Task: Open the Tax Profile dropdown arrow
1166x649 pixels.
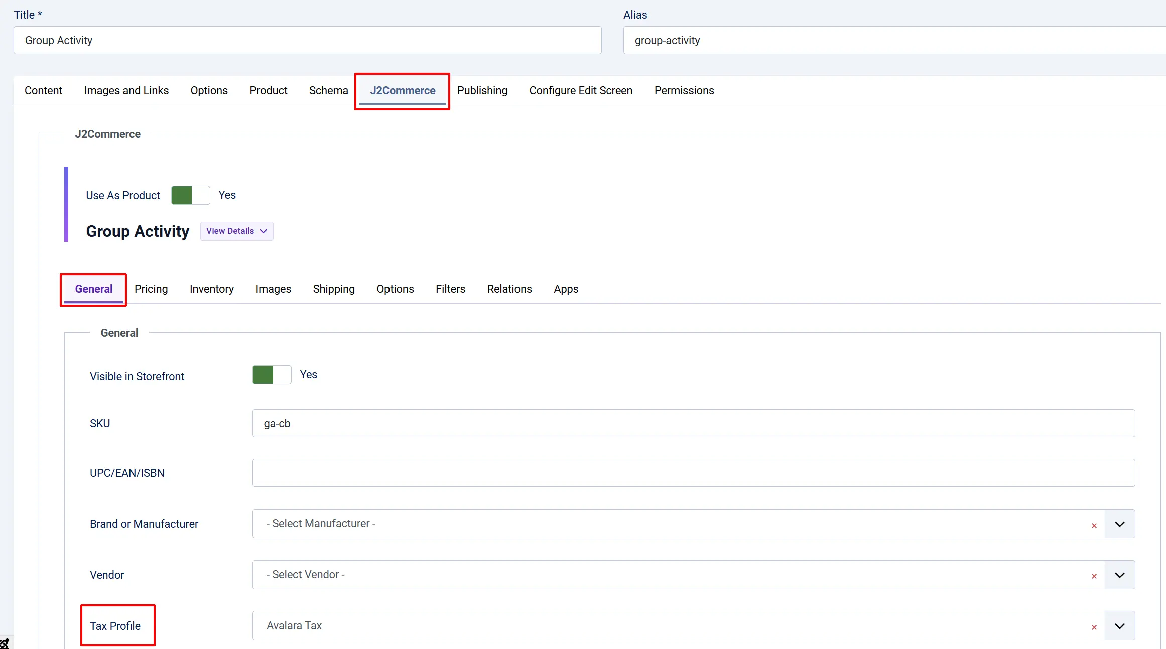Action: click(1119, 626)
